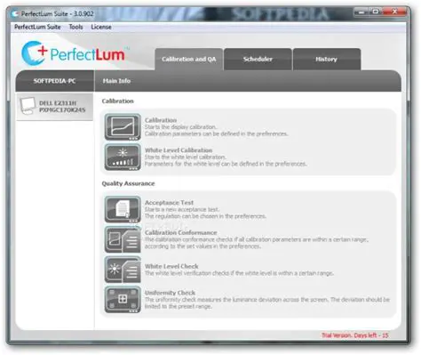Close the PerfectLum Suite window
Image resolution: width=421 pixels, height=355 pixels.
(394, 12)
